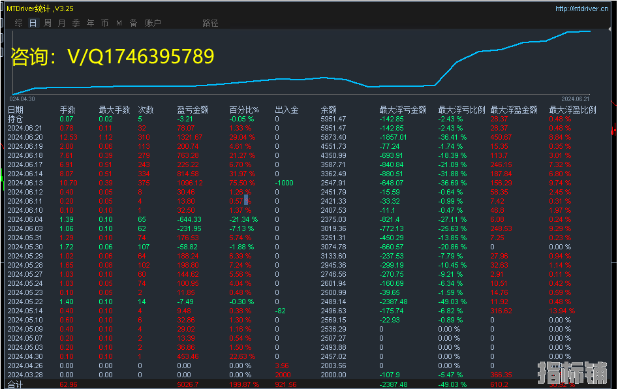Image resolution: width=618 pixels, height=389 pixels.
Task: Select the 2024.06.20 row date
Action: [25, 137]
